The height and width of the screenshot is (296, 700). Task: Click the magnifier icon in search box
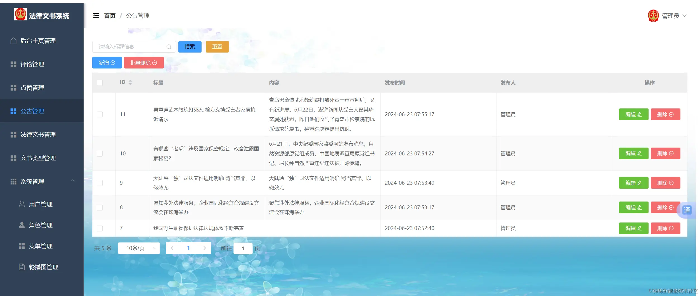tap(169, 47)
